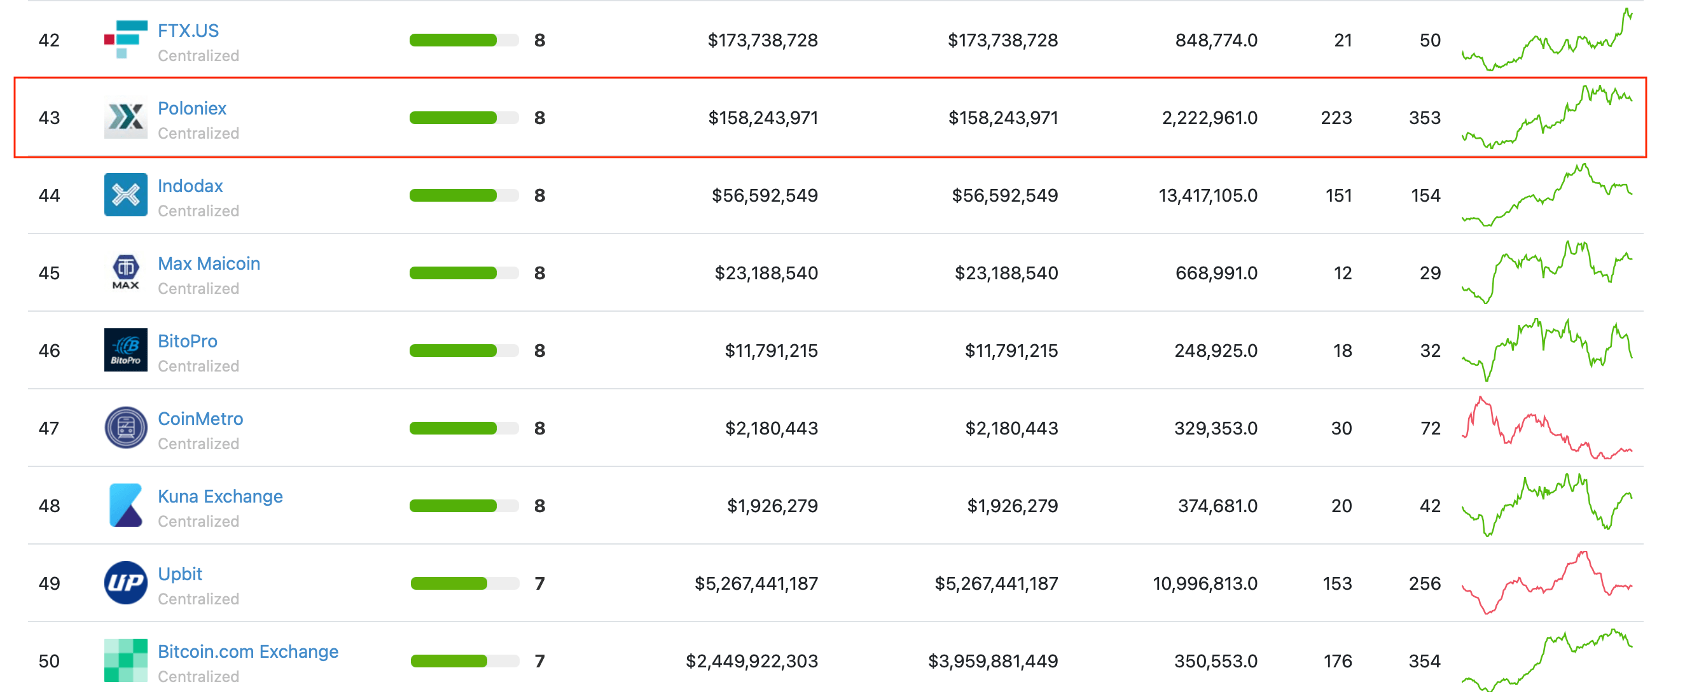Viewport: 1692px width, 696px height.
Task: Open the Max Maicoin link
Action: [x=209, y=263]
